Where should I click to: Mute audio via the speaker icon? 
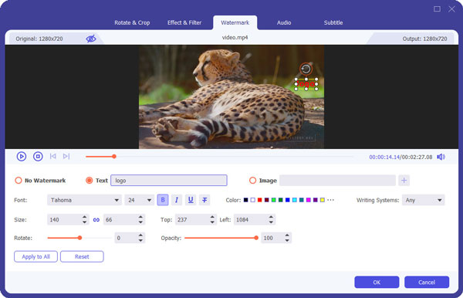[x=441, y=157]
